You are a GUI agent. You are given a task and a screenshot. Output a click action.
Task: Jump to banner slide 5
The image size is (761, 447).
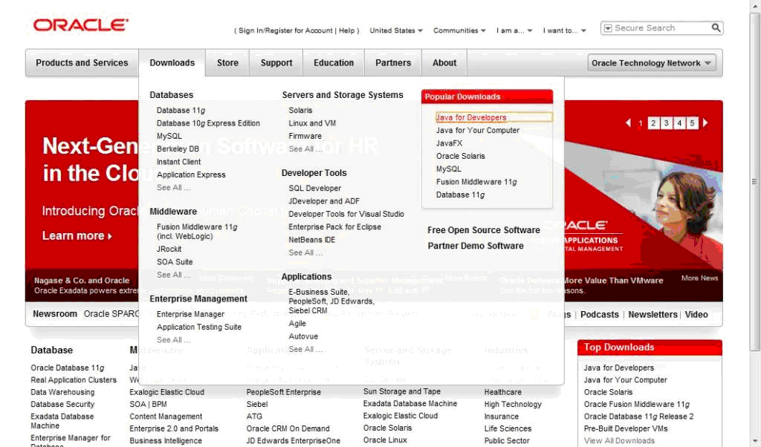click(692, 123)
